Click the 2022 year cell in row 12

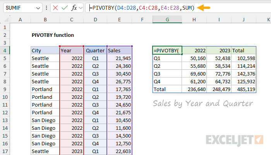click(x=72, y=113)
